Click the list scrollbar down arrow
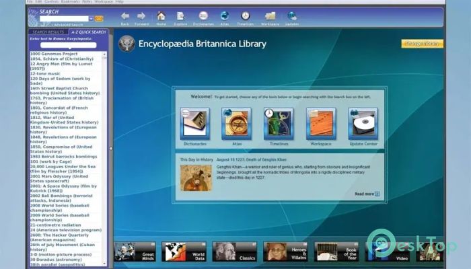 tap(104, 264)
